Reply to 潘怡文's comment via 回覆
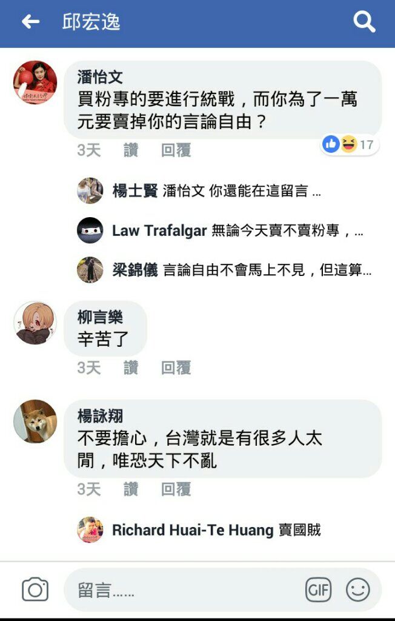 coord(176,150)
